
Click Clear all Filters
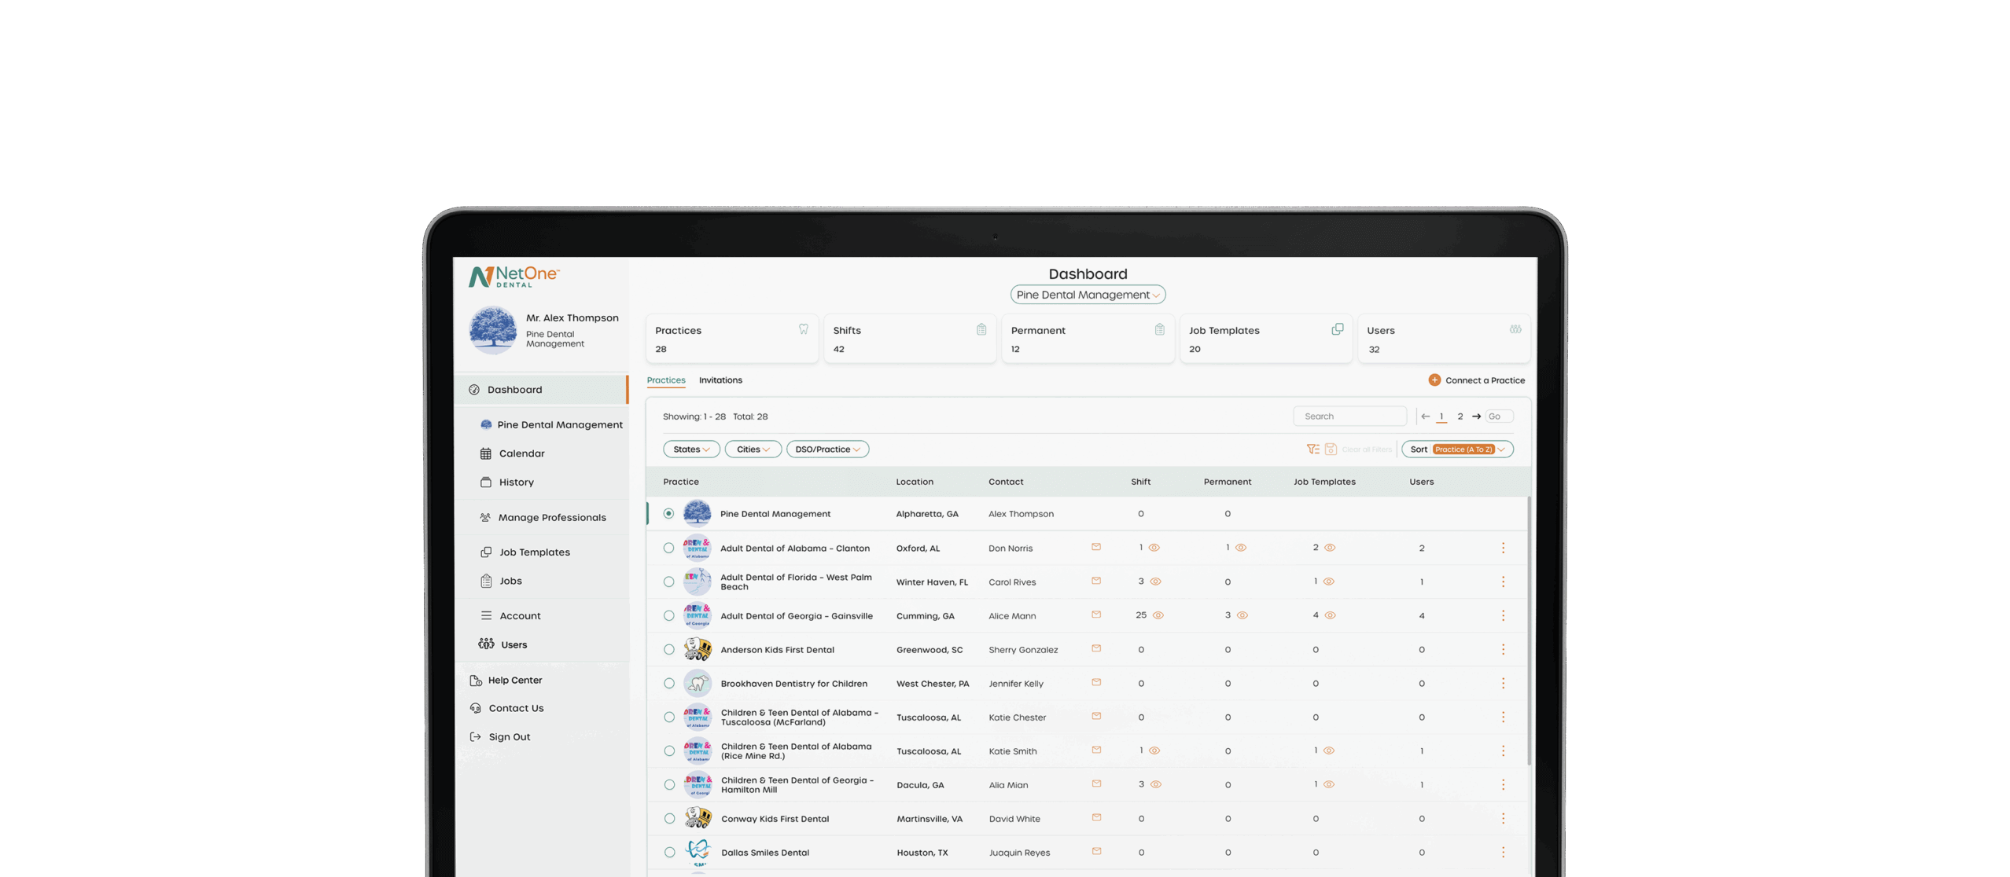(x=1366, y=450)
